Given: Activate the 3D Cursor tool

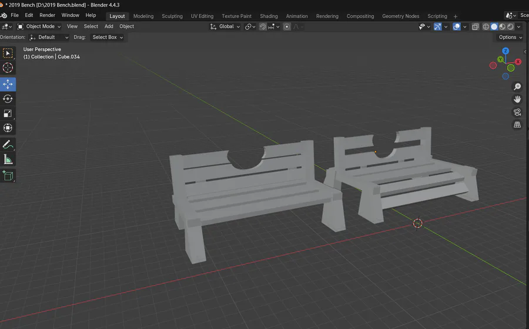Looking at the screenshot, I should (x=8, y=67).
